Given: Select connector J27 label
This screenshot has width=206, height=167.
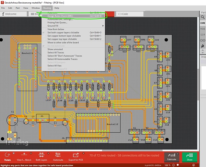Looking at the screenshot, I should (x=129, y=40).
